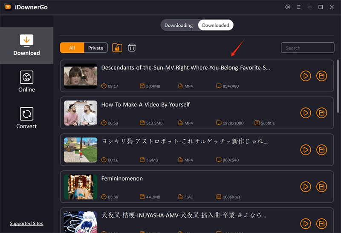Switch to the Downloading tab
Viewport: 341px width, 233px height.
pos(179,25)
